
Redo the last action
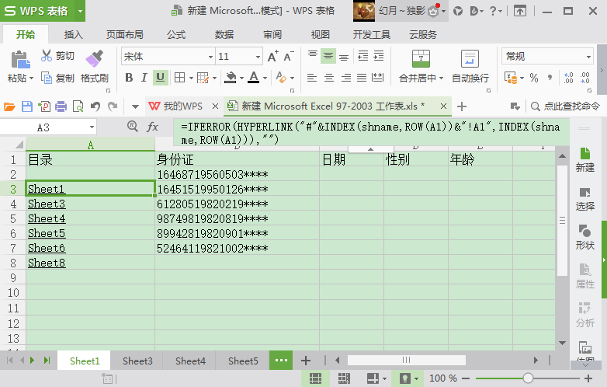[113, 106]
